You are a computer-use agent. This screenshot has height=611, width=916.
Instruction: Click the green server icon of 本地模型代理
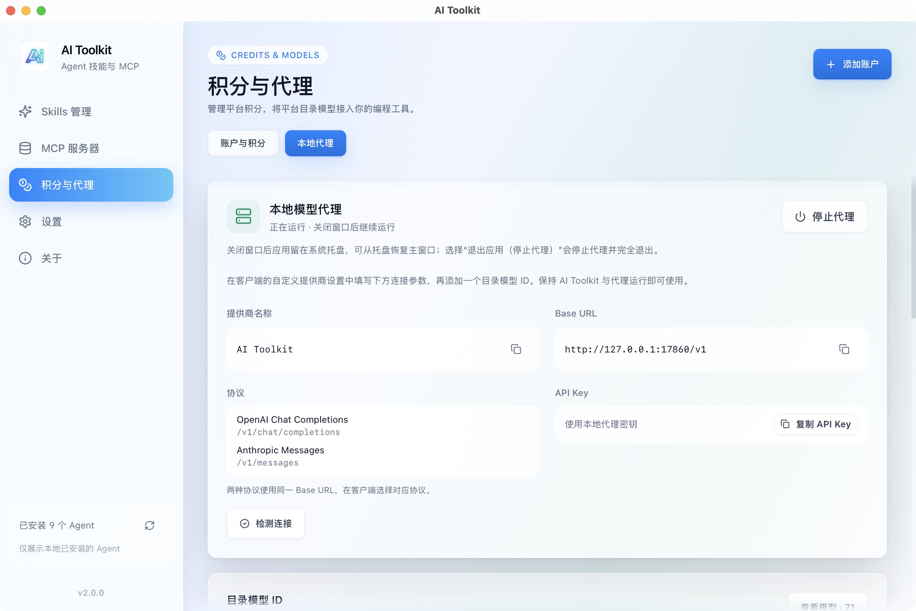[243, 216]
